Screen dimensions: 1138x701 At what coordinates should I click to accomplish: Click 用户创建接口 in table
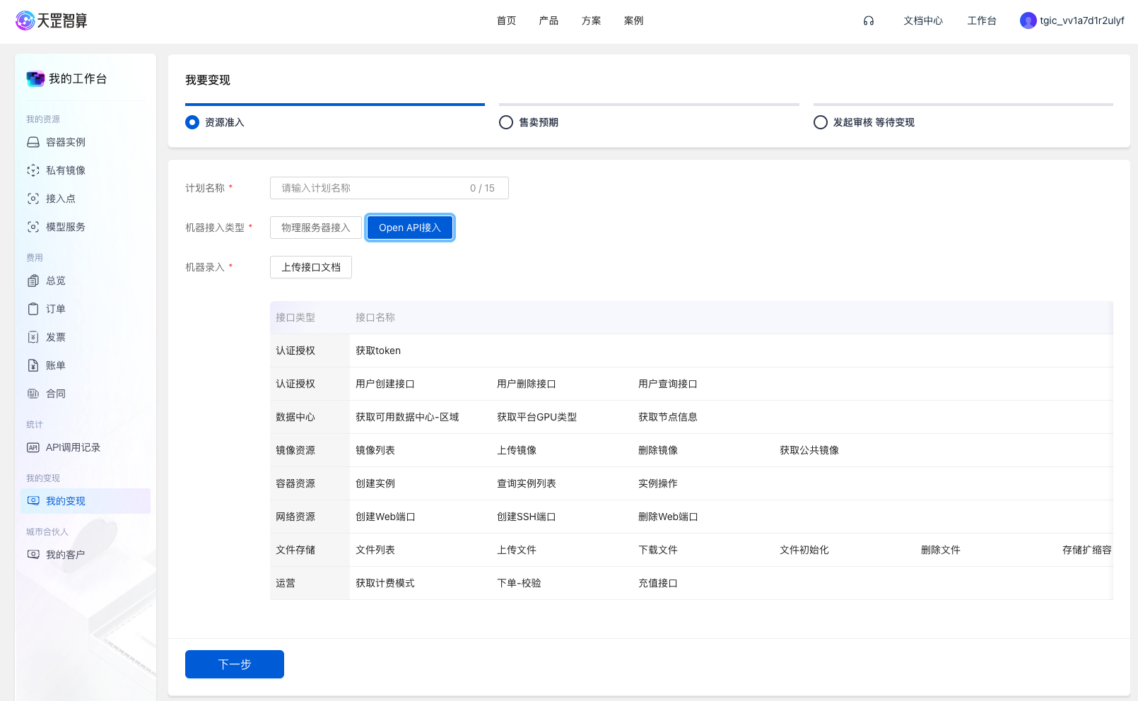pos(385,384)
